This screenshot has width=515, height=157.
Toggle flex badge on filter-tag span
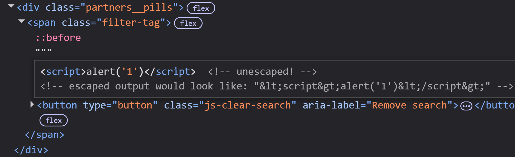188,23
